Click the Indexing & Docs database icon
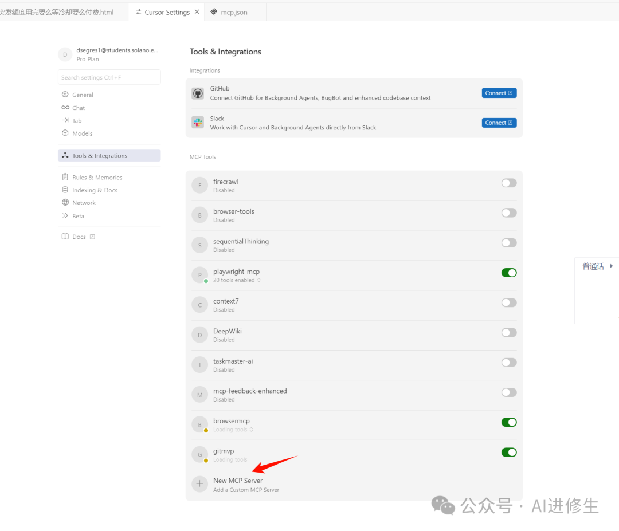Image resolution: width=619 pixels, height=531 pixels. (x=65, y=190)
